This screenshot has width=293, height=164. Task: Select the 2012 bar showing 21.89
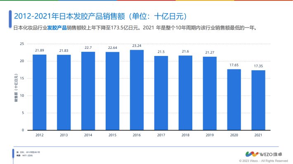click(x=40, y=92)
